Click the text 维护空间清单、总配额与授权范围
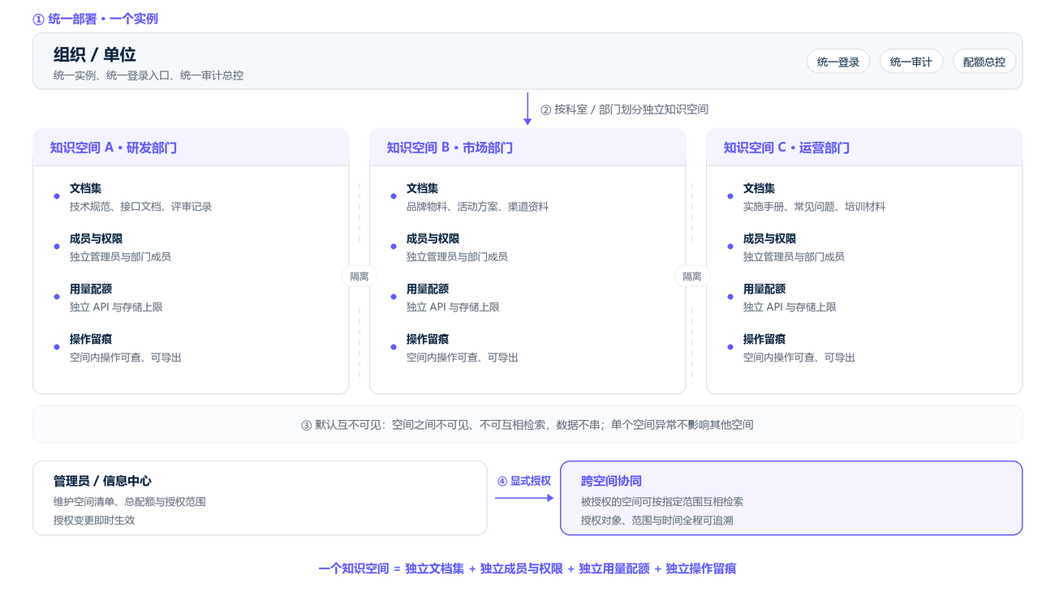The image size is (1055, 600). pos(130,502)
